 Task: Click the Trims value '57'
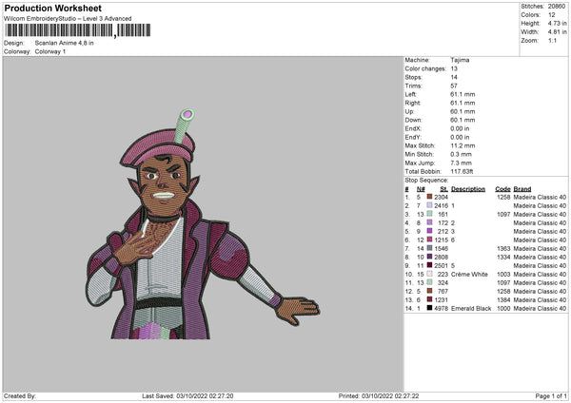click(x=454, y=86)
